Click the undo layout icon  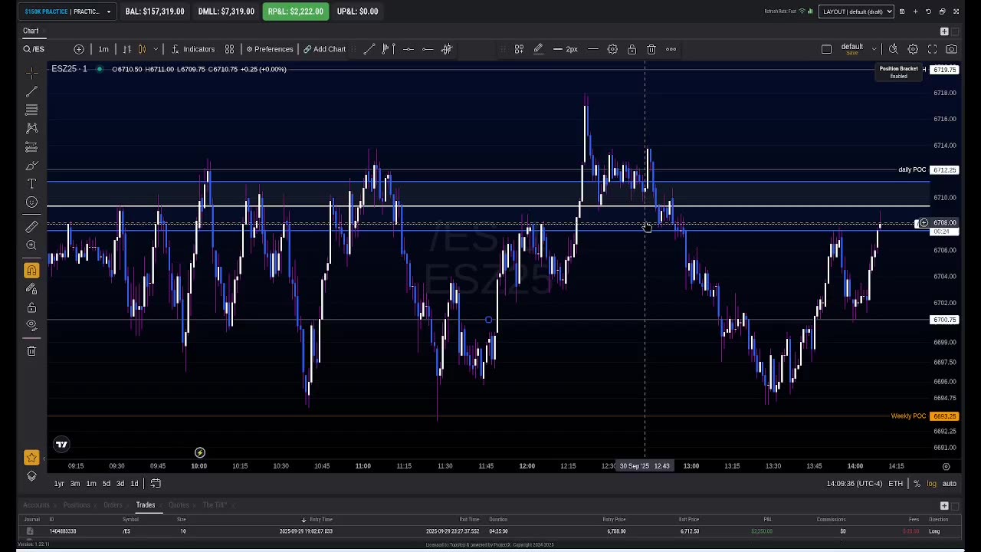coord(928,11)
